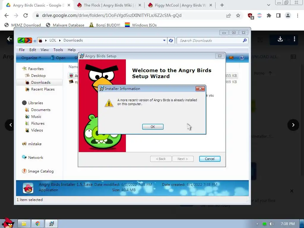Open Edit menu in Downloads window
304x228 pixels.
(x=33, y=50)
